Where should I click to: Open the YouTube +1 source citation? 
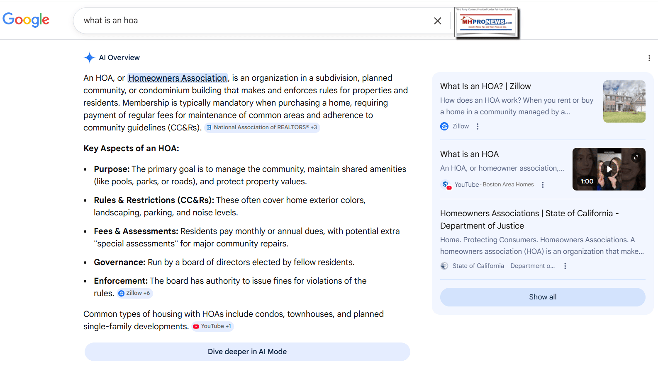pos(212,326)
